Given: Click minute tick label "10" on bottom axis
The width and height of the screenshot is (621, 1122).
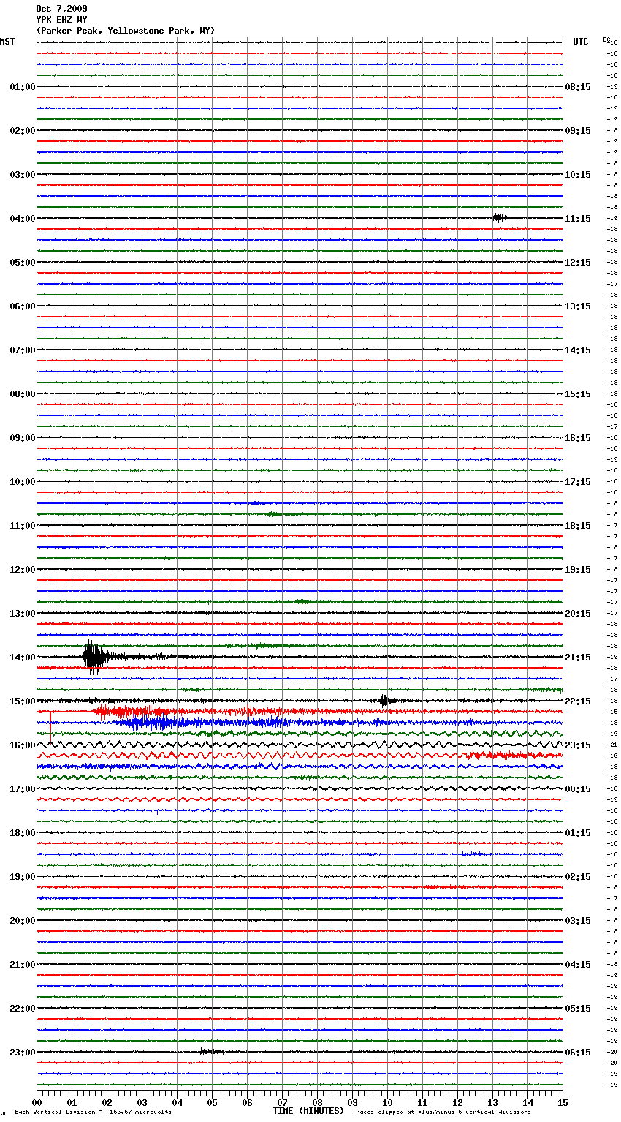Looking at the screenshot, I should pos(387,1102).
